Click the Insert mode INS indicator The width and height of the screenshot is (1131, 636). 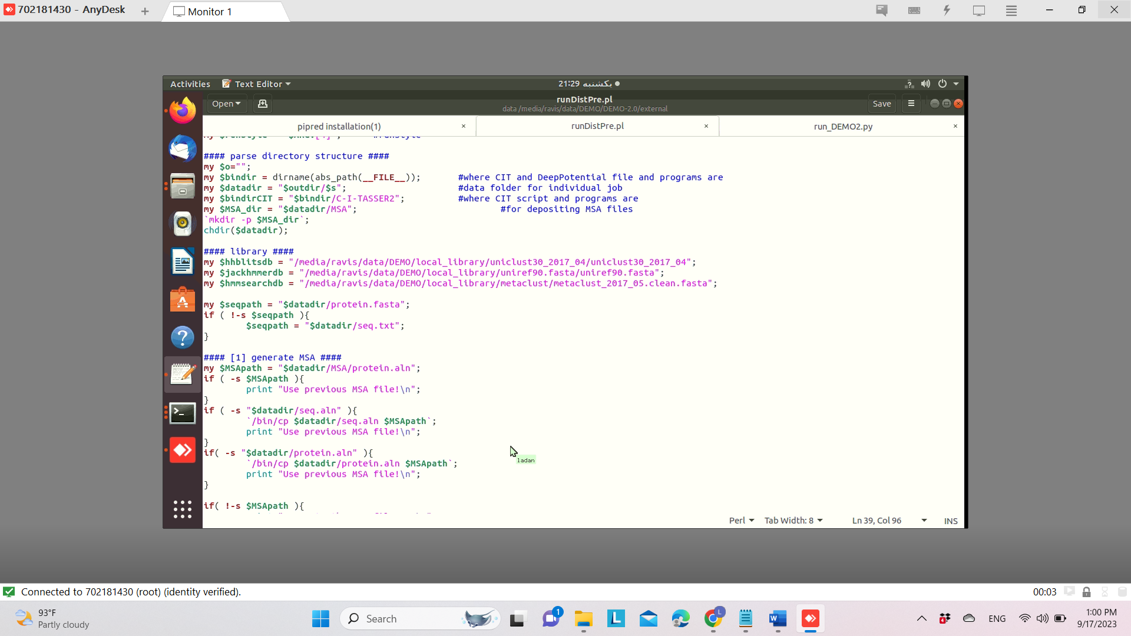(951, 521)
